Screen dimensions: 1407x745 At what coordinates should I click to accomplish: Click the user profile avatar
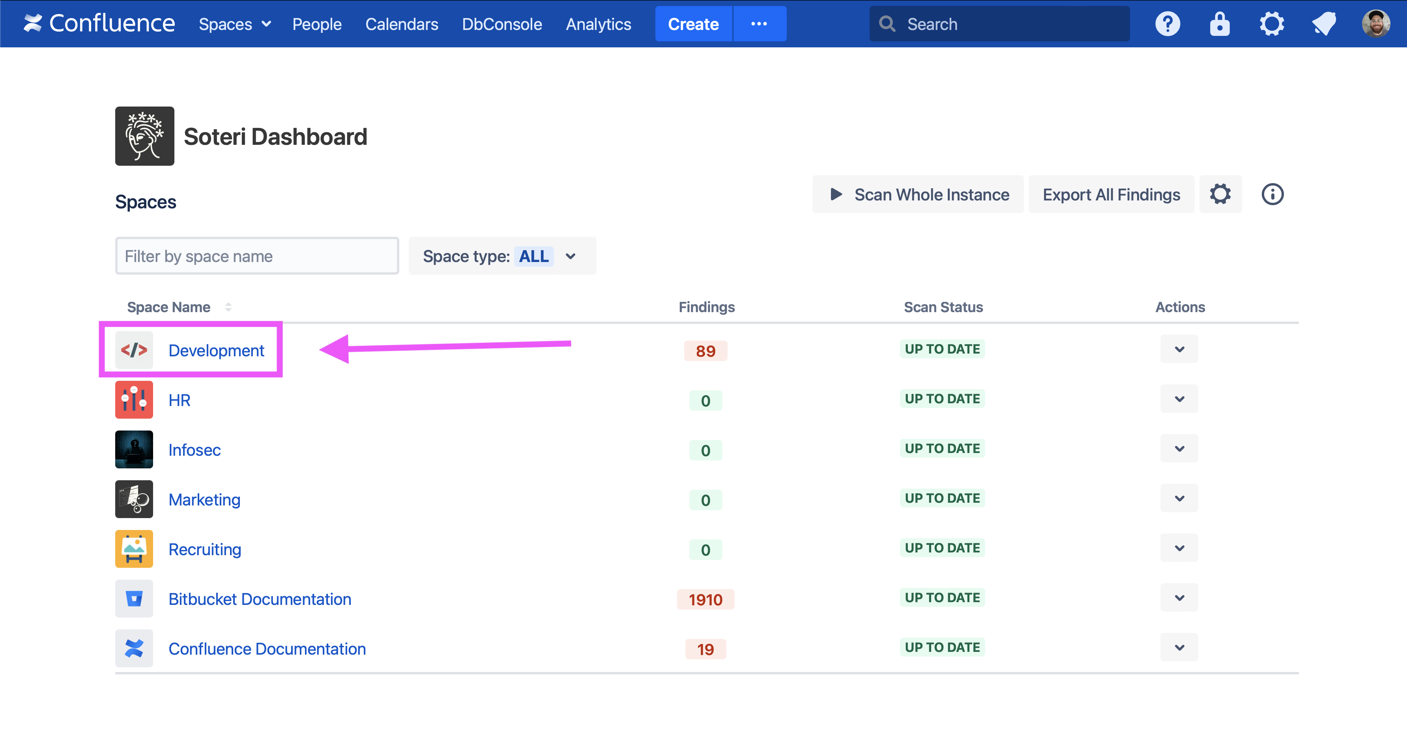coord(1375,24)
